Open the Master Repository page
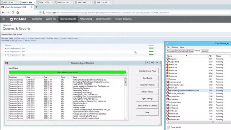Viewport: 231px width, 130px height. 104,19
